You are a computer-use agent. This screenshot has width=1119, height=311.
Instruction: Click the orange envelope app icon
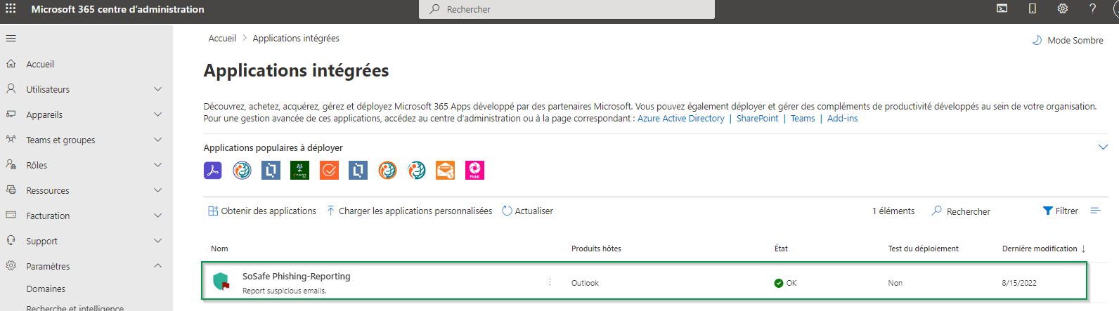click(445, 171)
